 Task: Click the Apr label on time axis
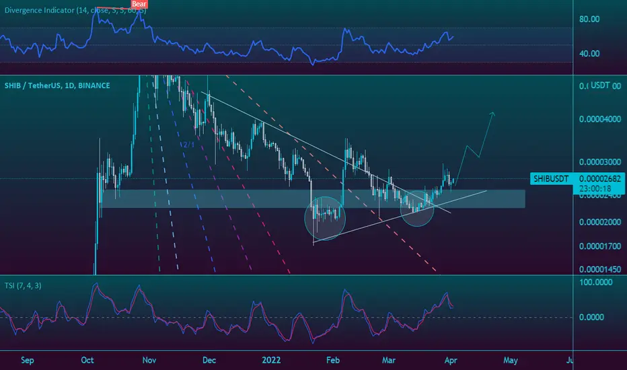click(x=451, y=361)
